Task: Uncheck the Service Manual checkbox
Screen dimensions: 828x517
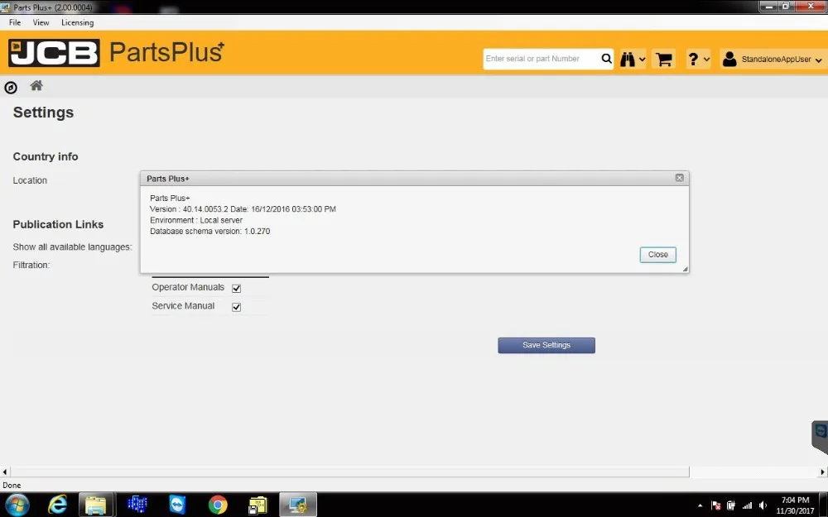Action: coord(237,307)
